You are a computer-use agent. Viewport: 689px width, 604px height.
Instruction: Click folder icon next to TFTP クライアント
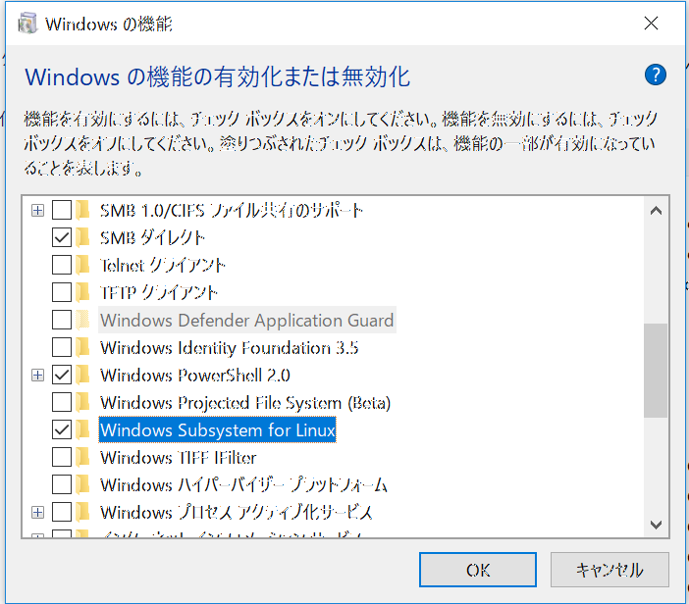[x=82, y=292]
